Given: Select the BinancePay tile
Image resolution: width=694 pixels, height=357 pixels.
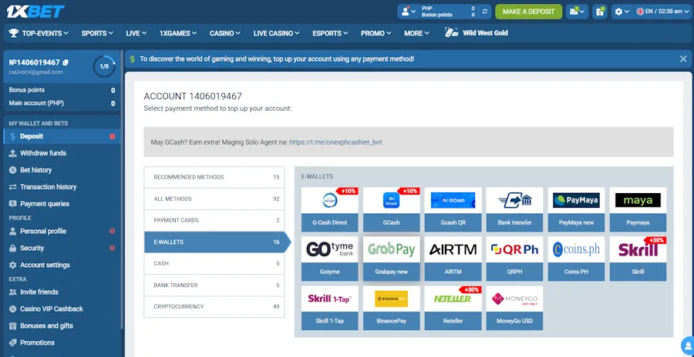Looking at the screenshot, I should pos(391,308).
